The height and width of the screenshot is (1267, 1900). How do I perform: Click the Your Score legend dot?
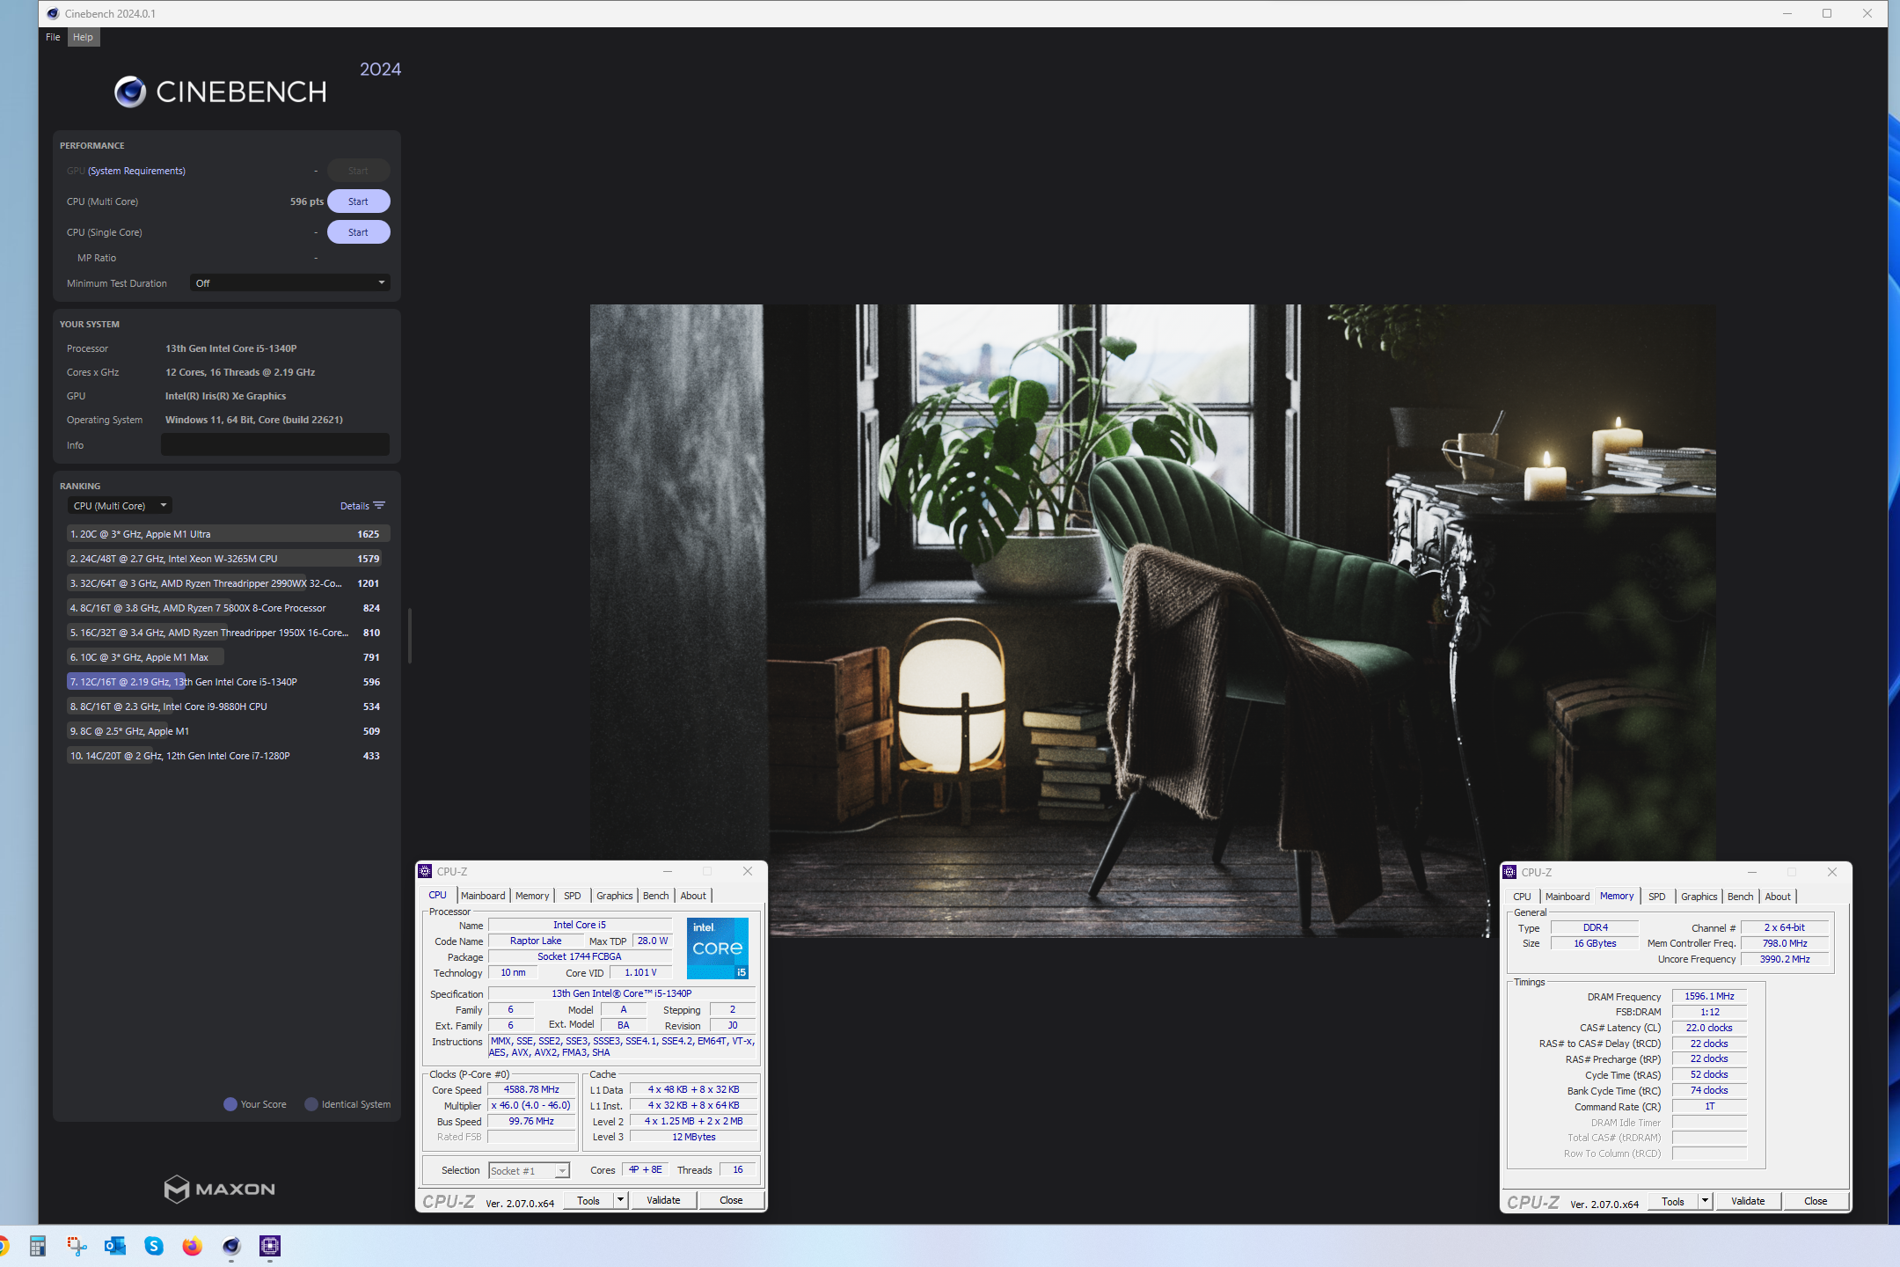230,1104
